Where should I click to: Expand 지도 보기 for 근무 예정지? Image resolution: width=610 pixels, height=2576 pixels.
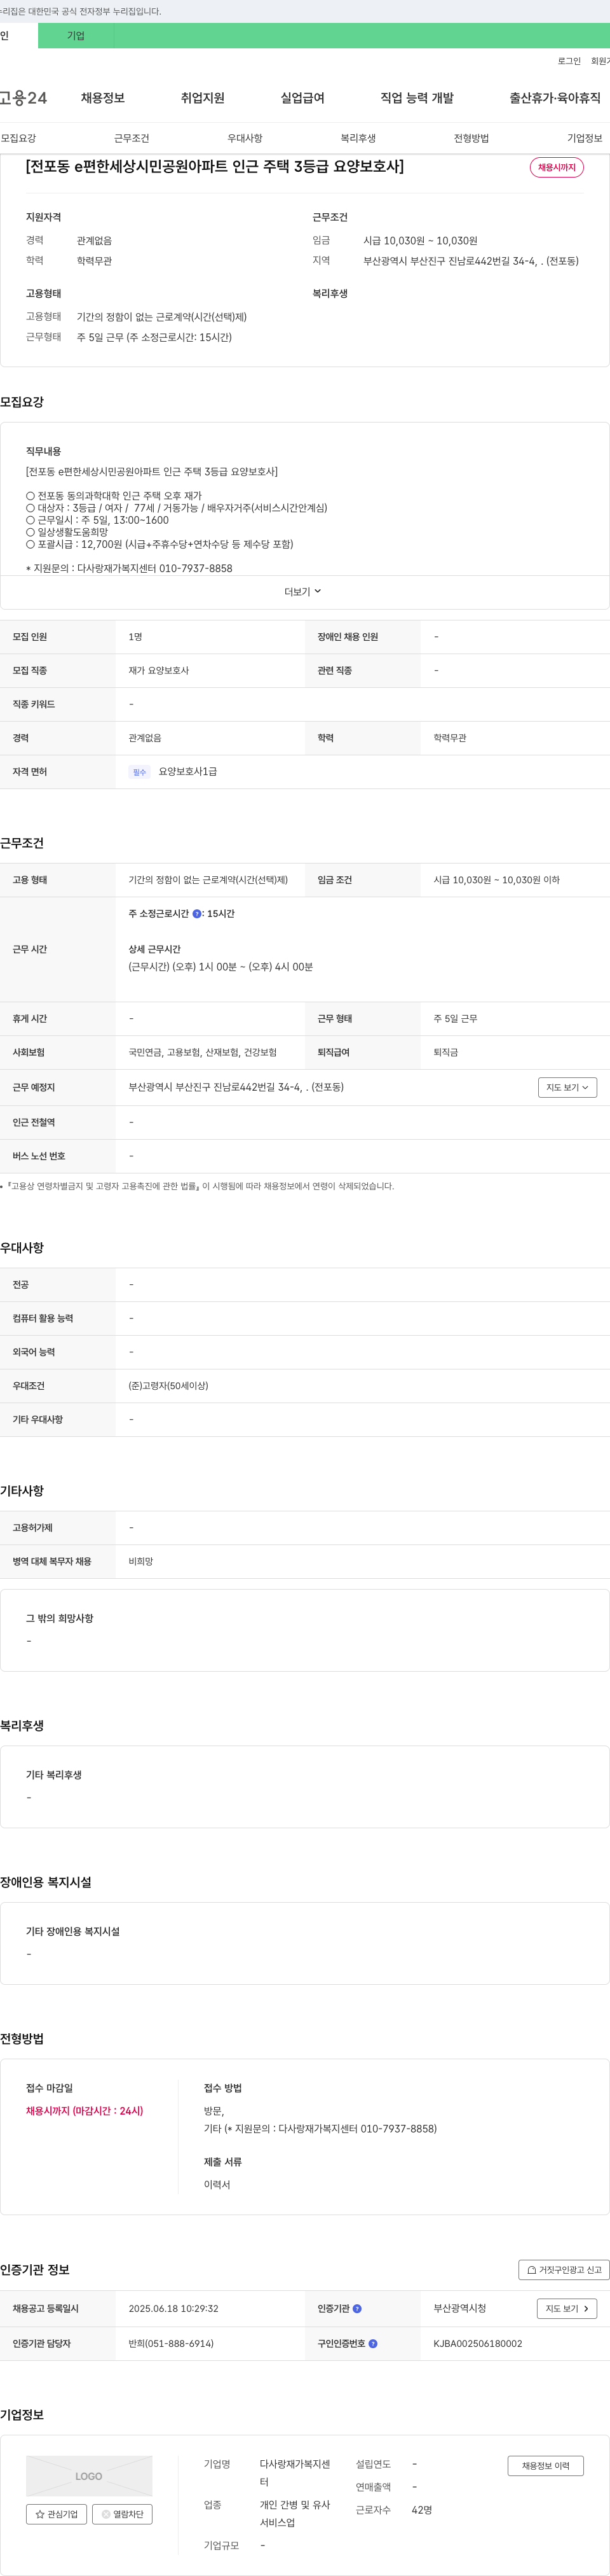[567, 1087]
